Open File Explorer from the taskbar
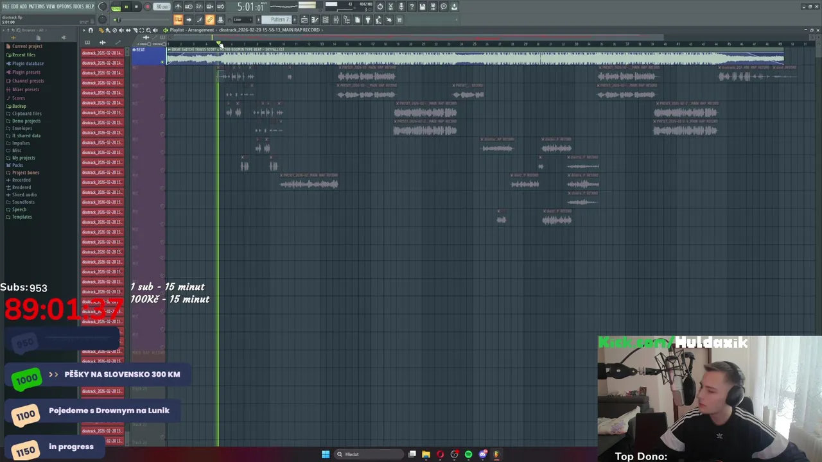The image size is (822, 462). tap(426, 454)
